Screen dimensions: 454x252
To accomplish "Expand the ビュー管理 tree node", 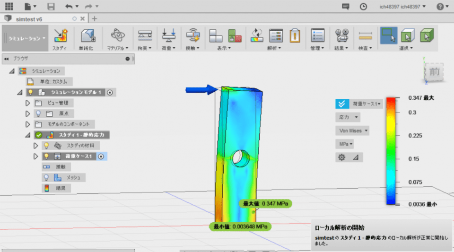I will [27, 103].
